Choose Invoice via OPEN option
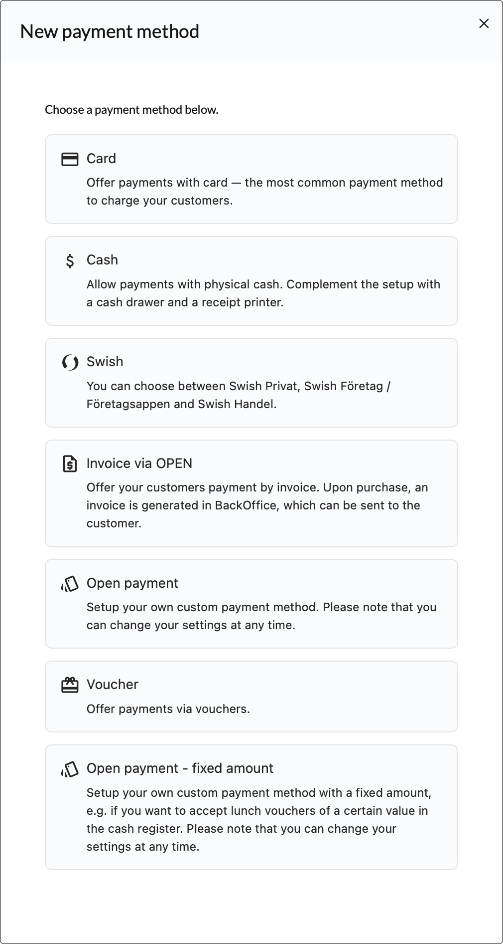 click(x=139, y=464)
